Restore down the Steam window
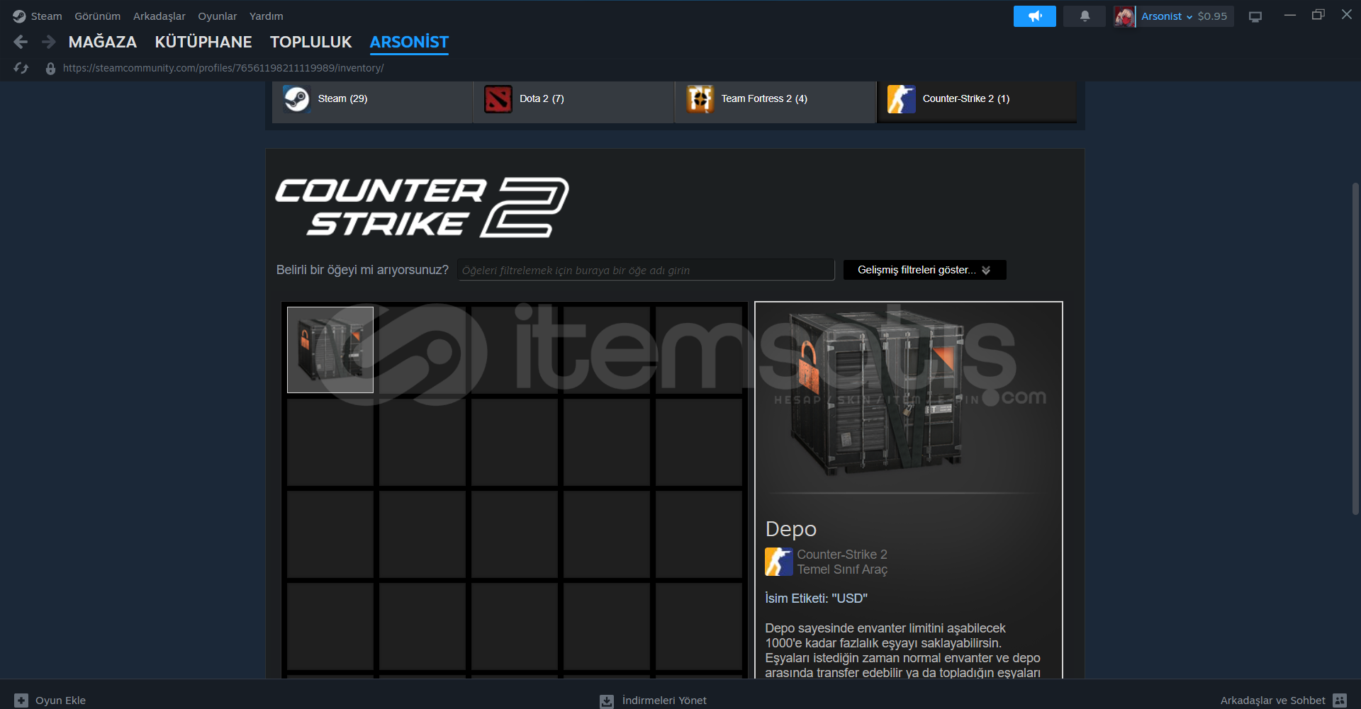This screenshot has width=1361, height=709. tap(1318, 15)
